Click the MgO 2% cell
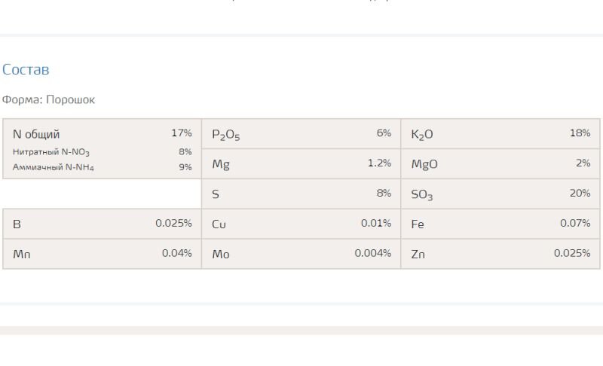Image resolution: width=603 pixels, height=366 pixels. pos(500,164)
